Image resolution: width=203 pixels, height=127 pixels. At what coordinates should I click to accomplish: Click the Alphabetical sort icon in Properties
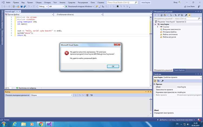tap(158, 81)
